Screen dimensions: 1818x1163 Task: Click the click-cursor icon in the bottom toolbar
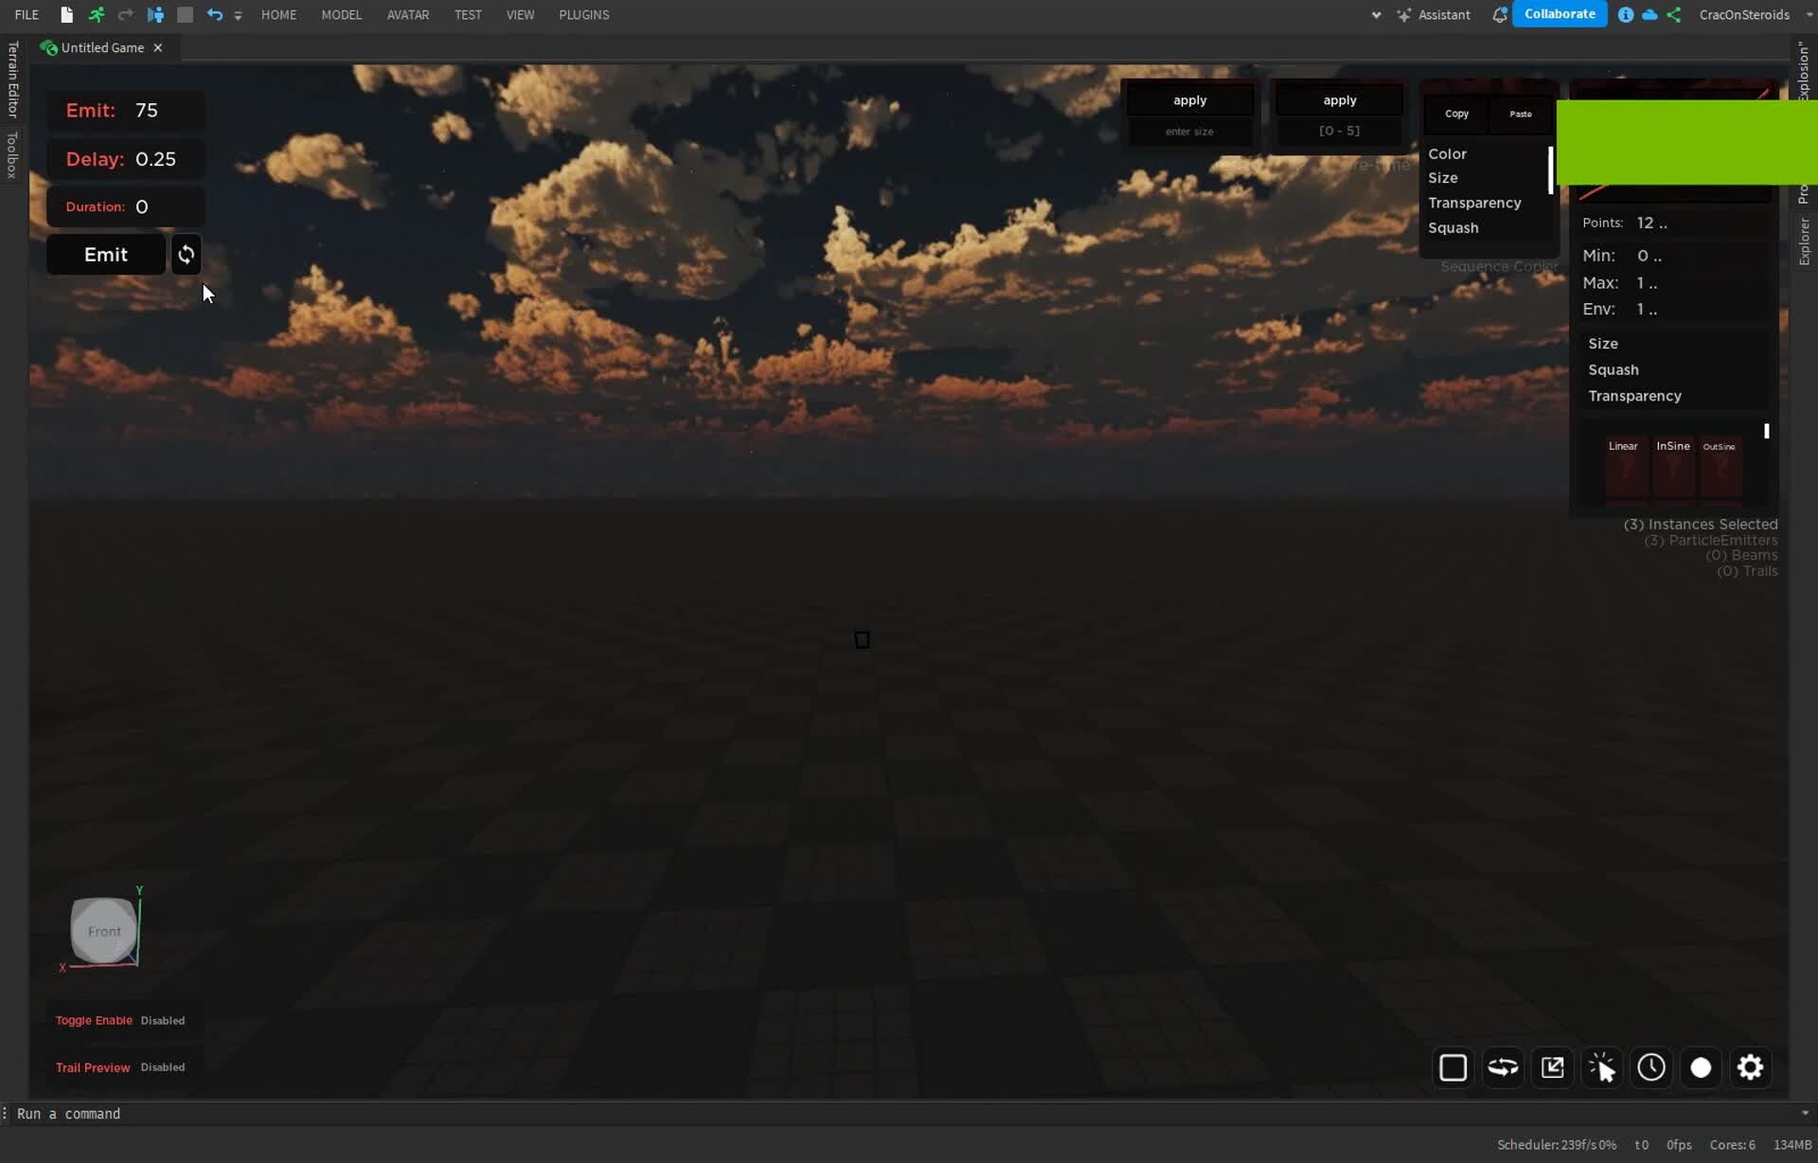coord(1602,1067)
